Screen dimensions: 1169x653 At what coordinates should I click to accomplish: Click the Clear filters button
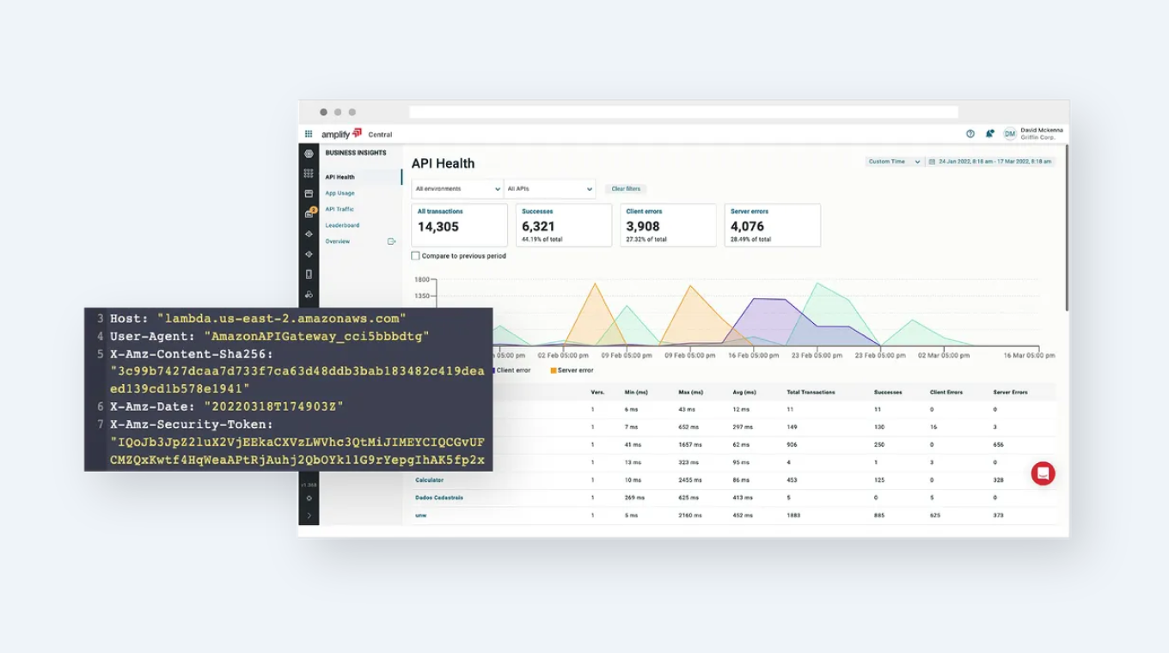click(626, 189)
